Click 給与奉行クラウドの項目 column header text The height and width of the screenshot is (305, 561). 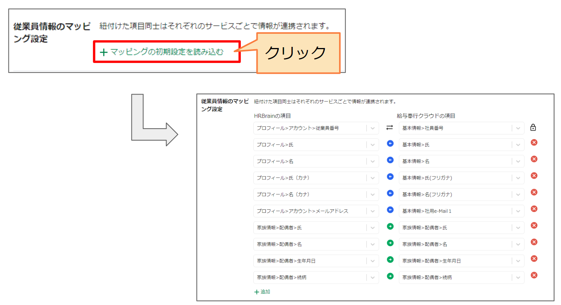tap(426, 116)
